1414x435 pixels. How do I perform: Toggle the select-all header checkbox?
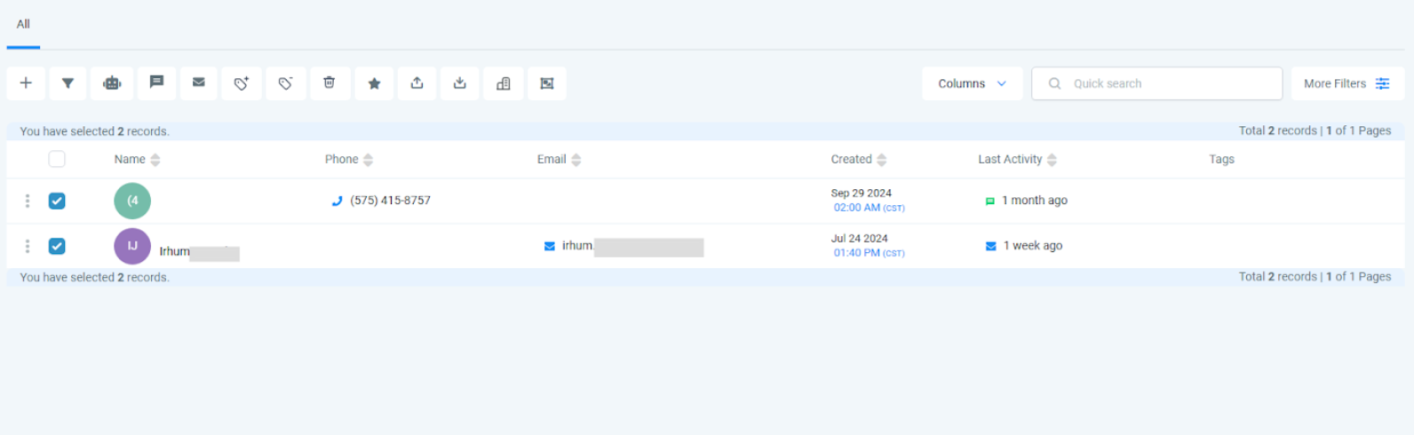(x=57, y=159)
